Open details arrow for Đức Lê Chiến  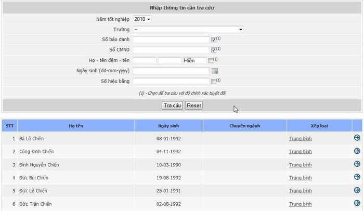(357, 190)
